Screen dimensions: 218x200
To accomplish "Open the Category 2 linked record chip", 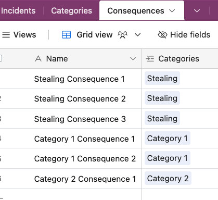I will coord(168,178).
